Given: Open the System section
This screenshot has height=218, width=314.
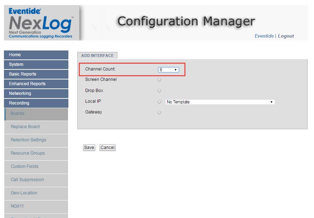Looking at the screenshot, I should tap(36, 64).
